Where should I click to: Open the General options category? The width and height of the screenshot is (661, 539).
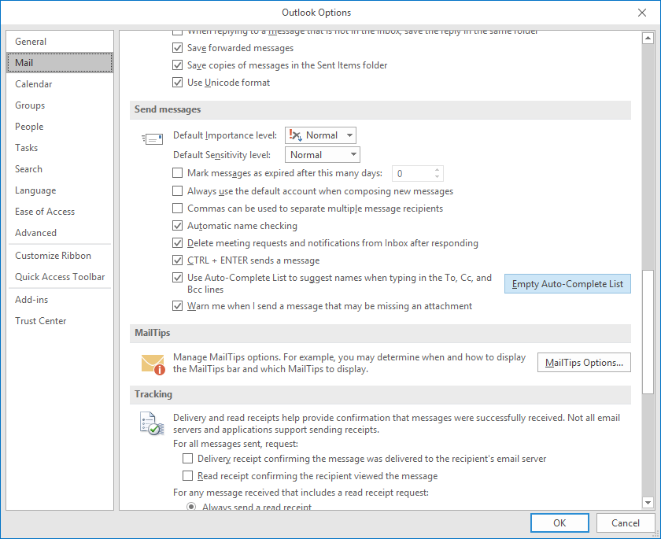(60, 41)
